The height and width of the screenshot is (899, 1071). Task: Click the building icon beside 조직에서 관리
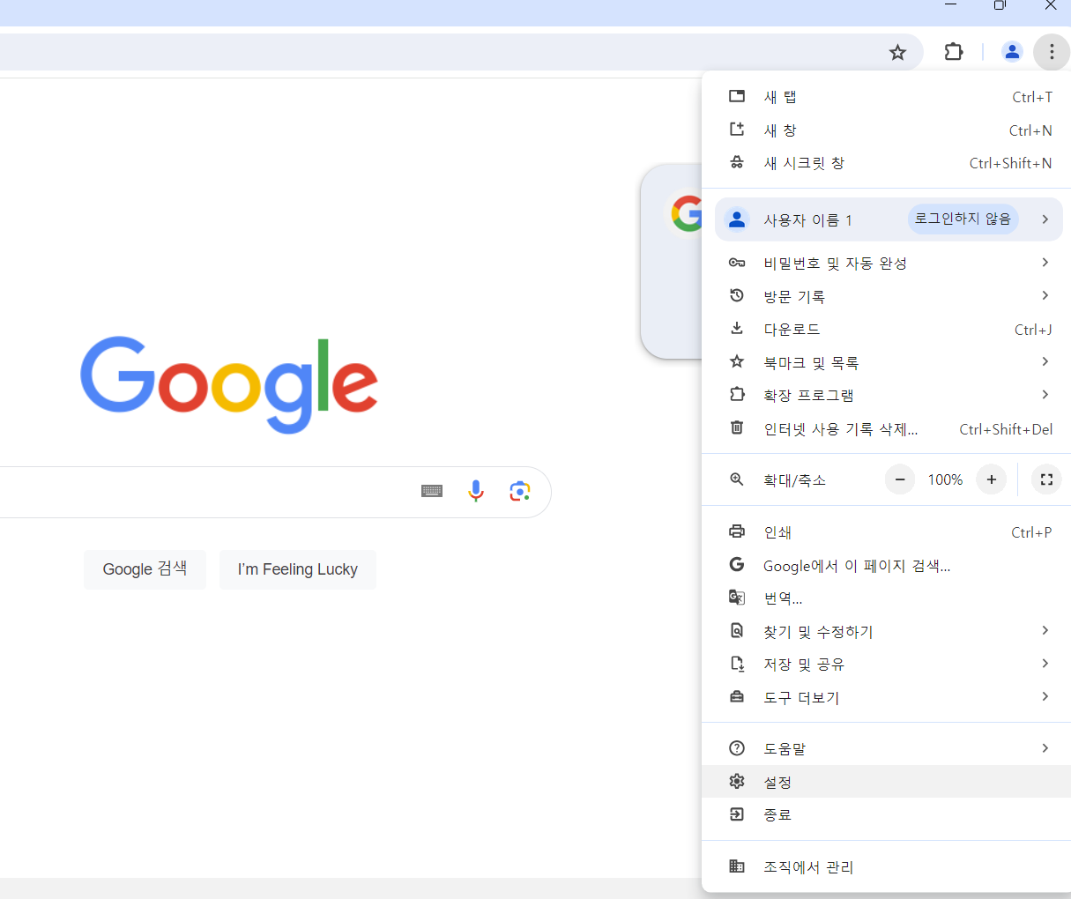pyautogui.click(x=737, y=866)
